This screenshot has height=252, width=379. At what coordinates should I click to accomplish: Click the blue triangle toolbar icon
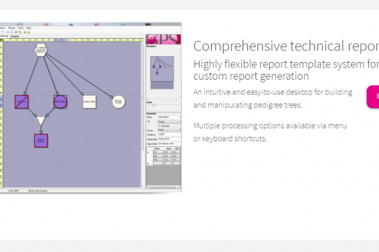(8, 32)
